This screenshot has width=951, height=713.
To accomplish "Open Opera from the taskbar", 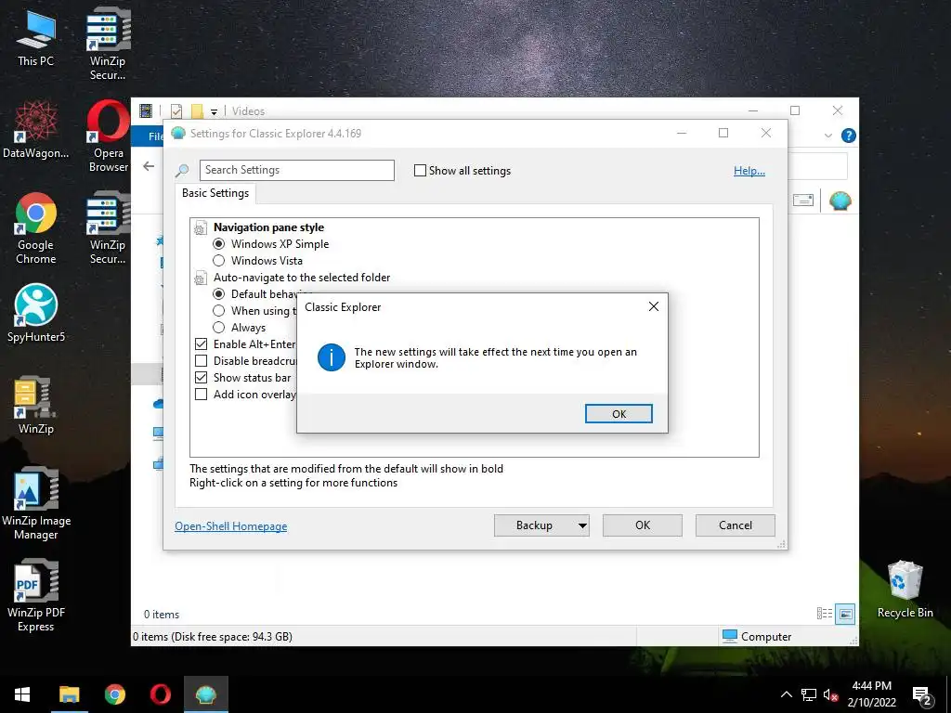I will 161,694.
